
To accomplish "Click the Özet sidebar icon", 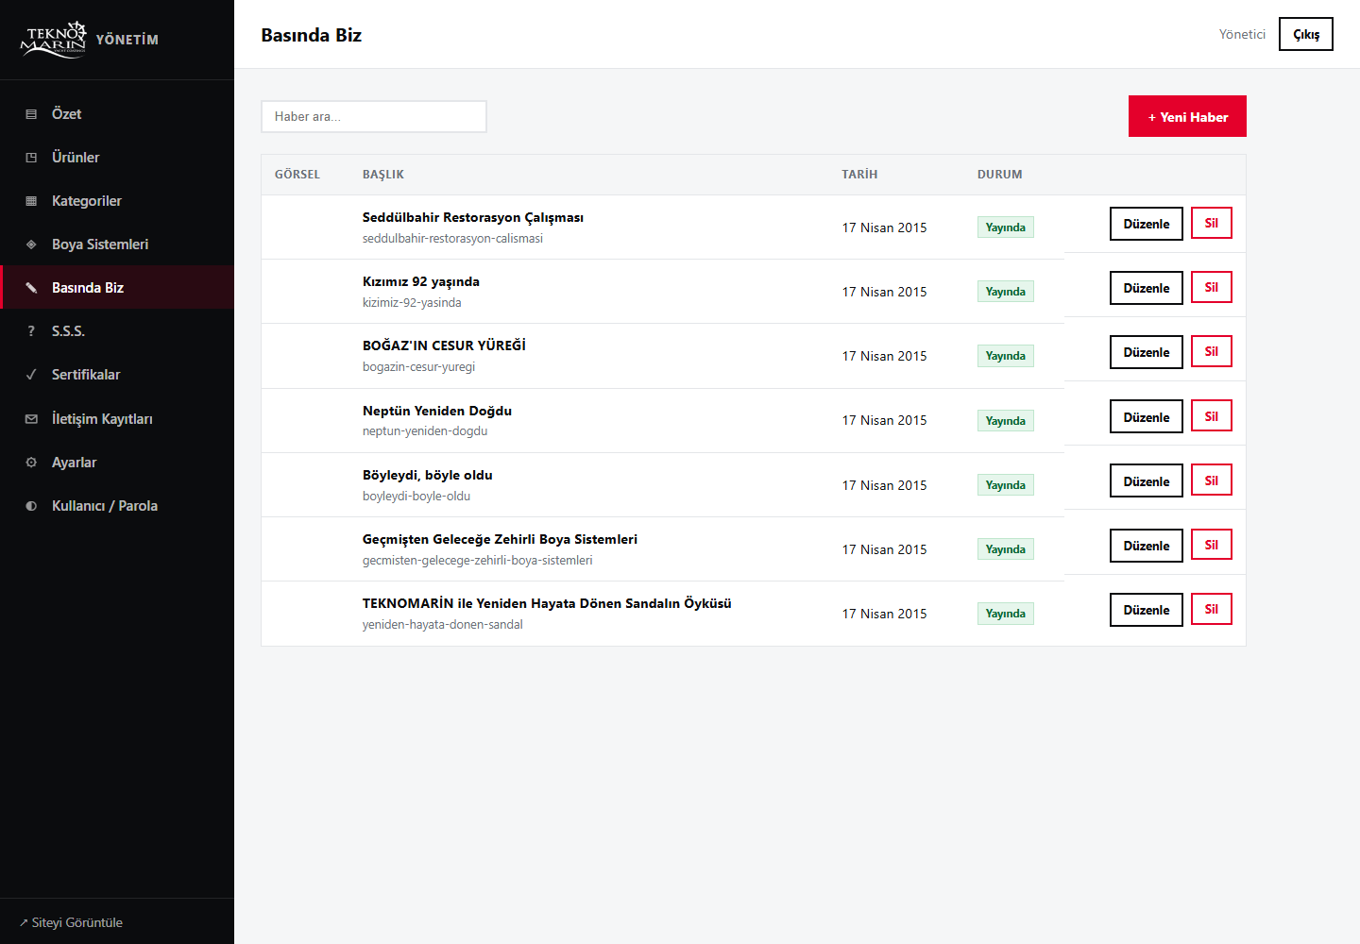I will [31, 114].
